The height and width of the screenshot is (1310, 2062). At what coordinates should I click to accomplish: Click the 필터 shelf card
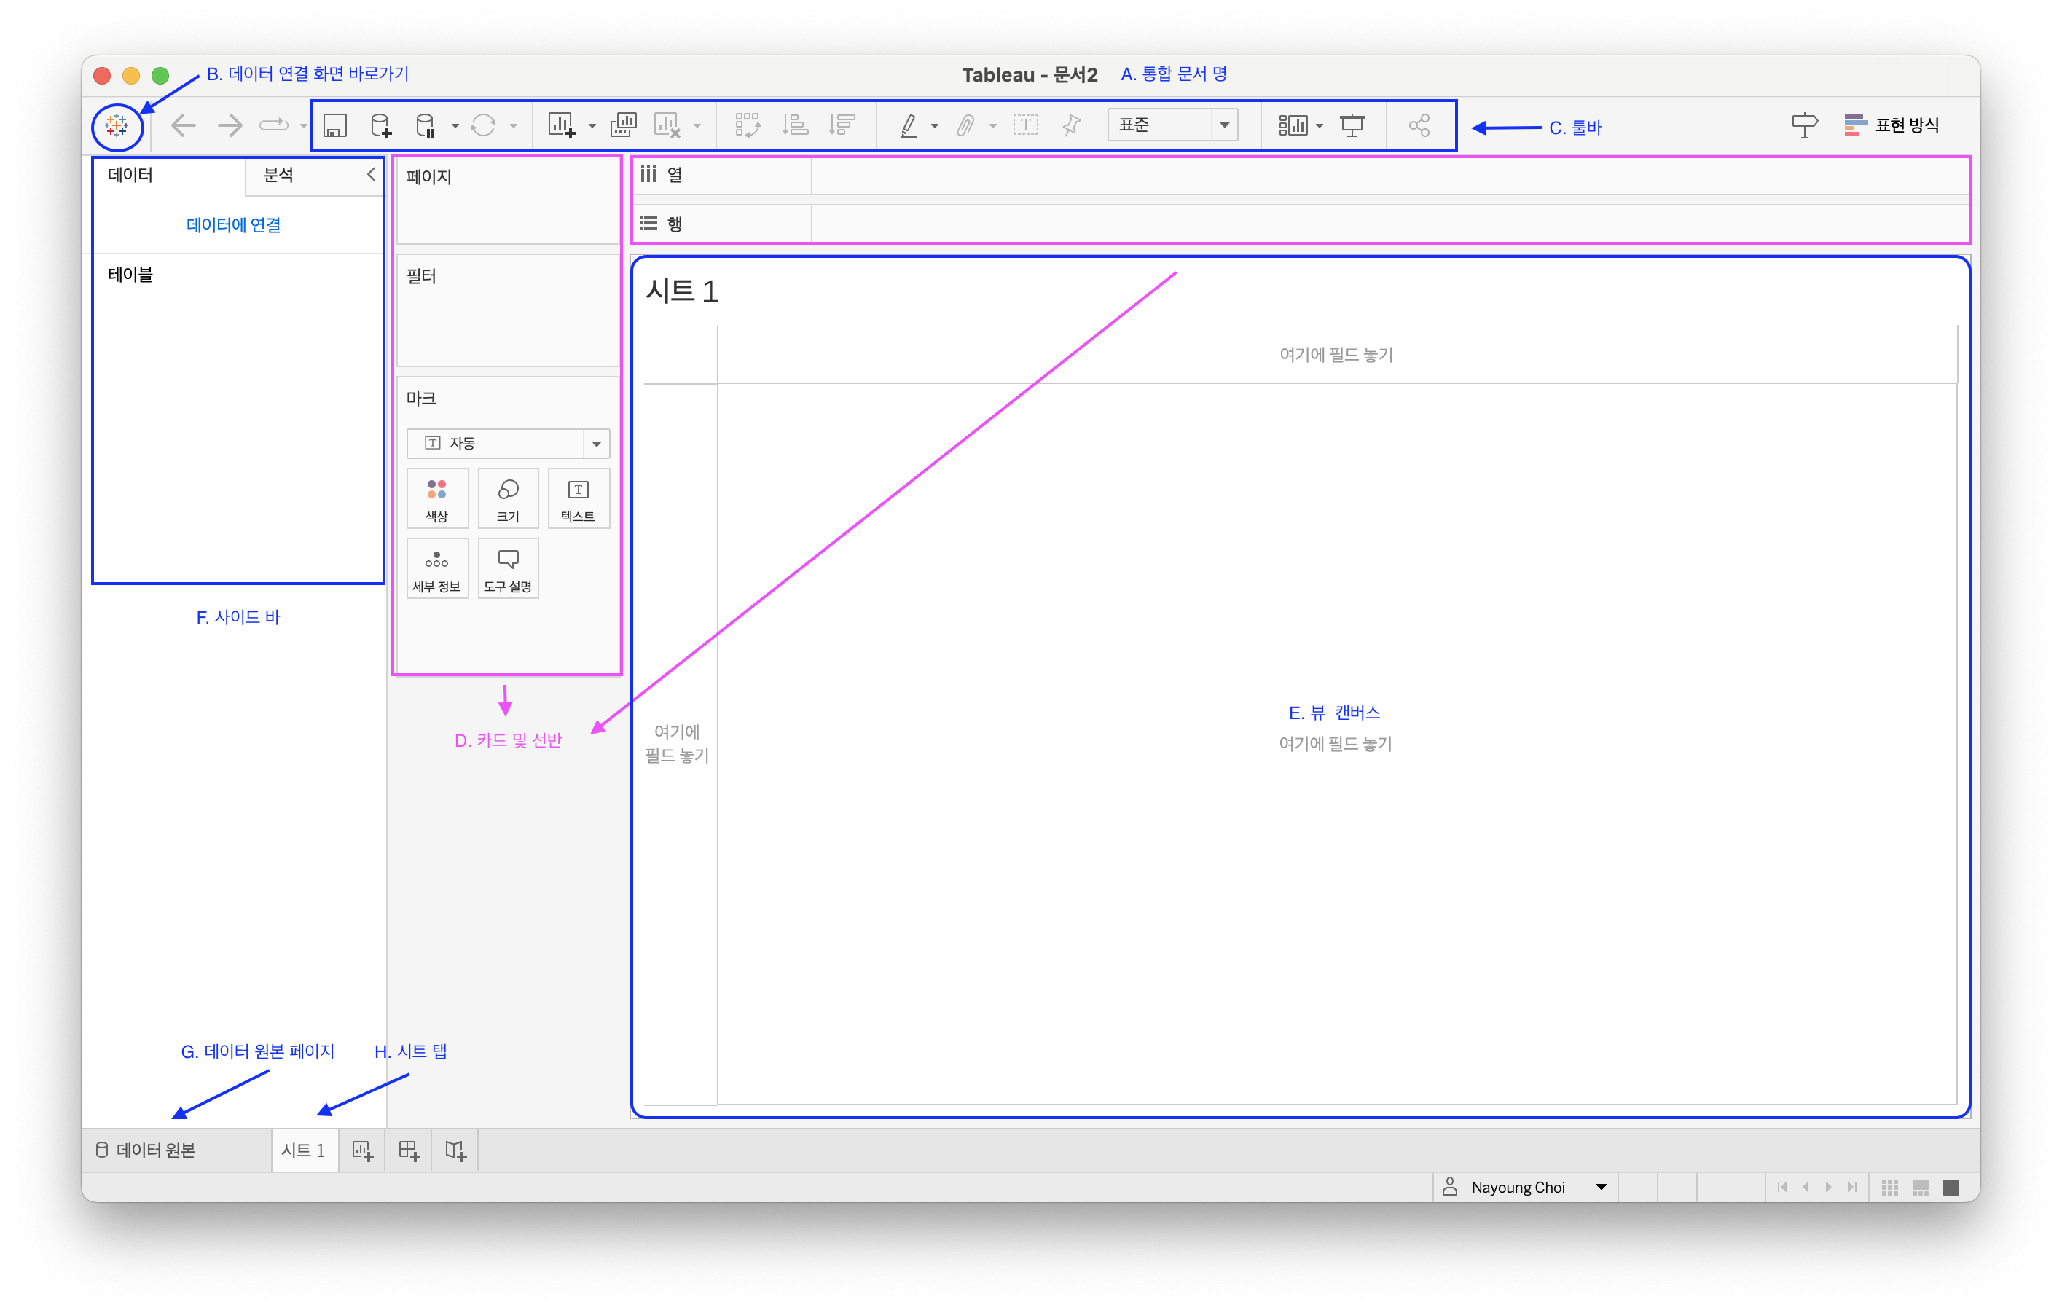[508, 311]
